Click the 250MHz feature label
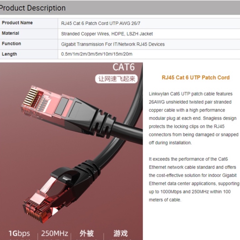The height and width of the screenshot is (240, 240). click(x=55, y=233)
